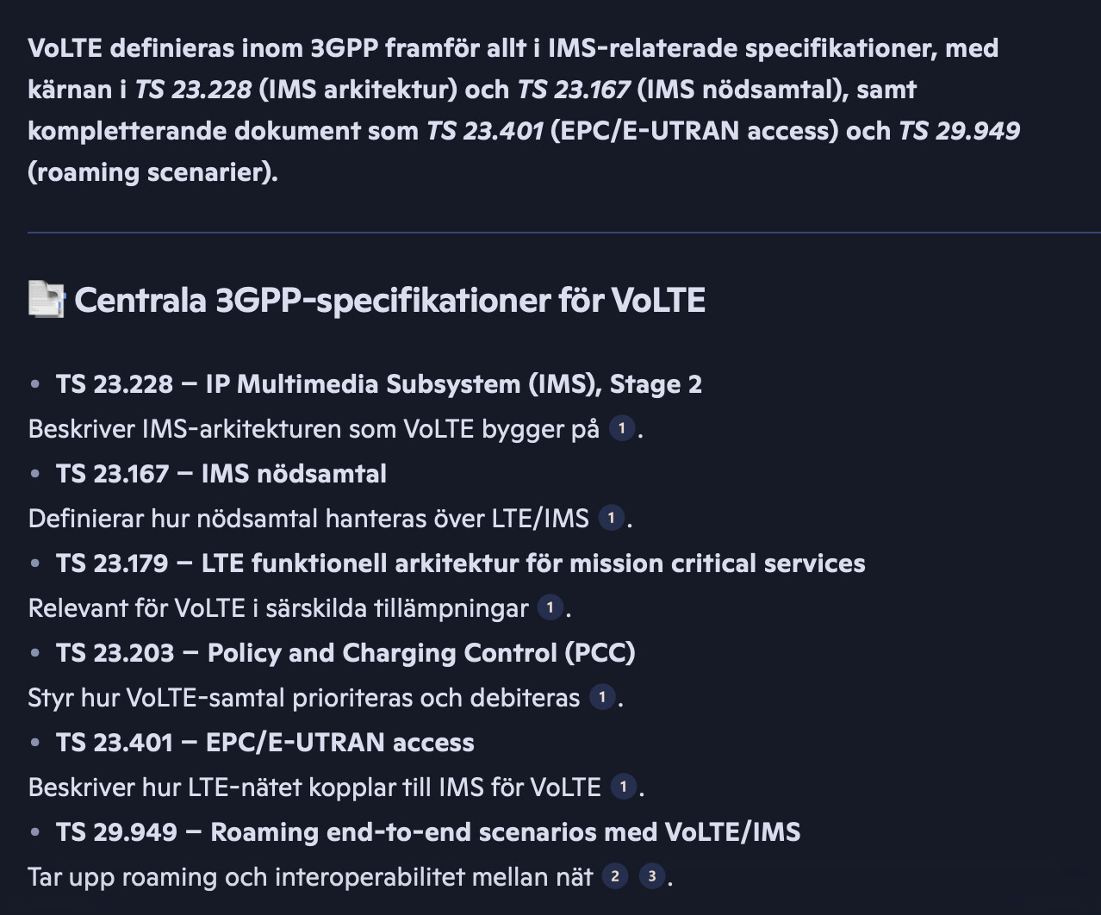The width and height of the screenshot is (1101, 915).
Task: Click italic 'TS 23.228' in the intro paragraph
Action: [x=194, y=89]
